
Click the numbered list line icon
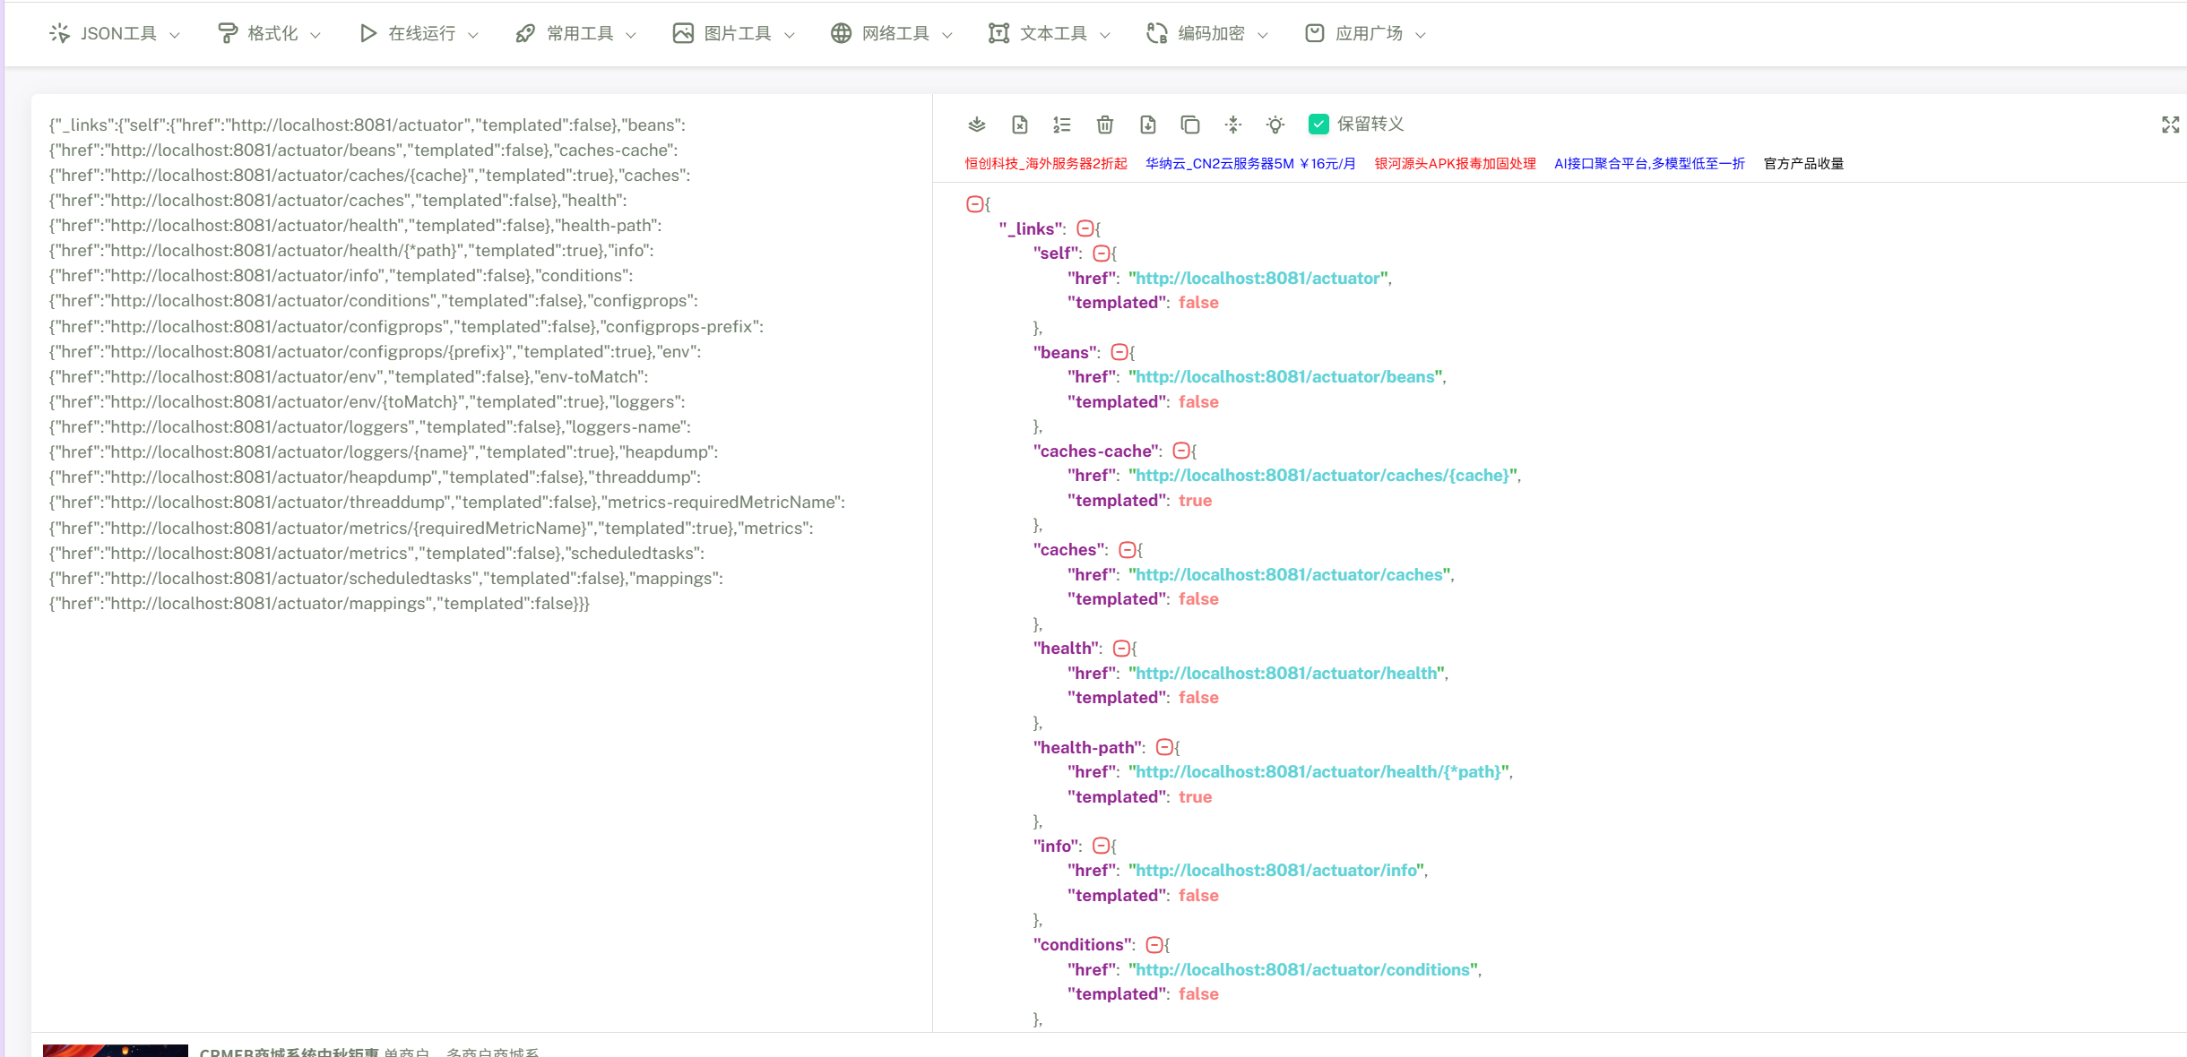tap(1061, 125)
